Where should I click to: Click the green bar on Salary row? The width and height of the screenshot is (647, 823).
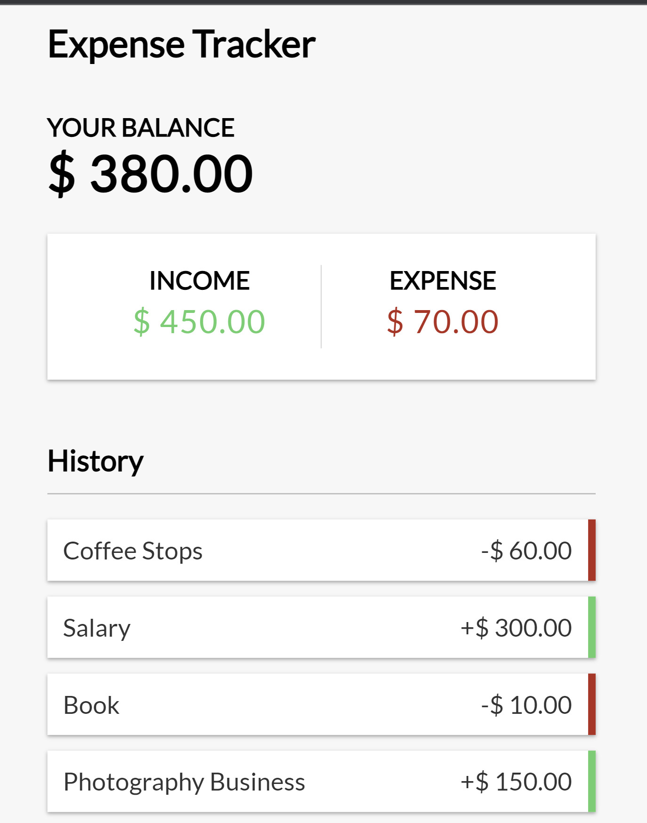(592, 627)
